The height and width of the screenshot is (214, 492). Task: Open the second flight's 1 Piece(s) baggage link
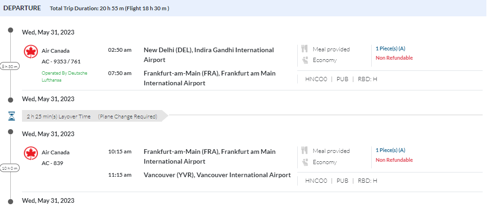(390, 150)
